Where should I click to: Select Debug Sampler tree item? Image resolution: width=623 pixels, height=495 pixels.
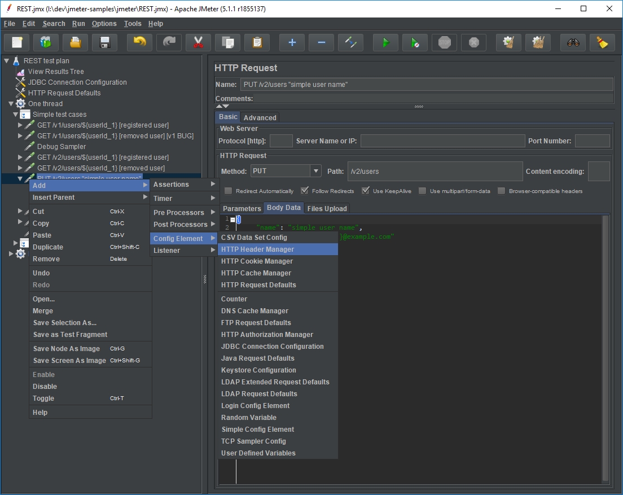pos(61,147)
